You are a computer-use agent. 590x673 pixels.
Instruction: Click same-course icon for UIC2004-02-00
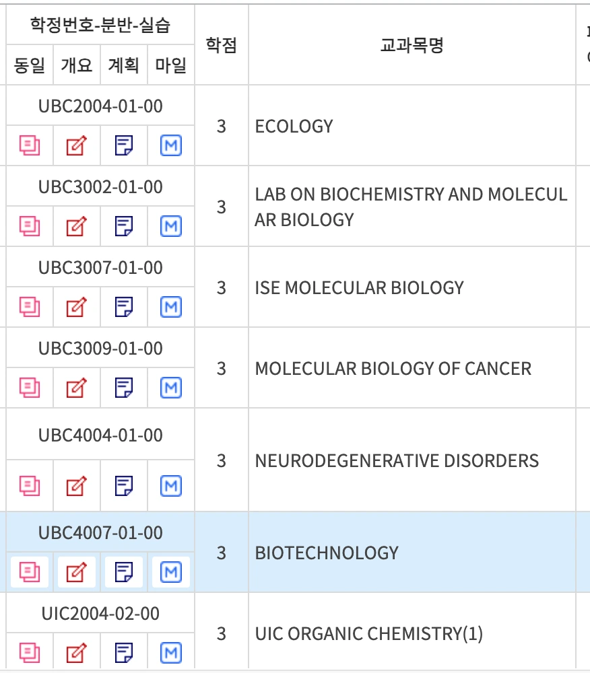point(30,653)
